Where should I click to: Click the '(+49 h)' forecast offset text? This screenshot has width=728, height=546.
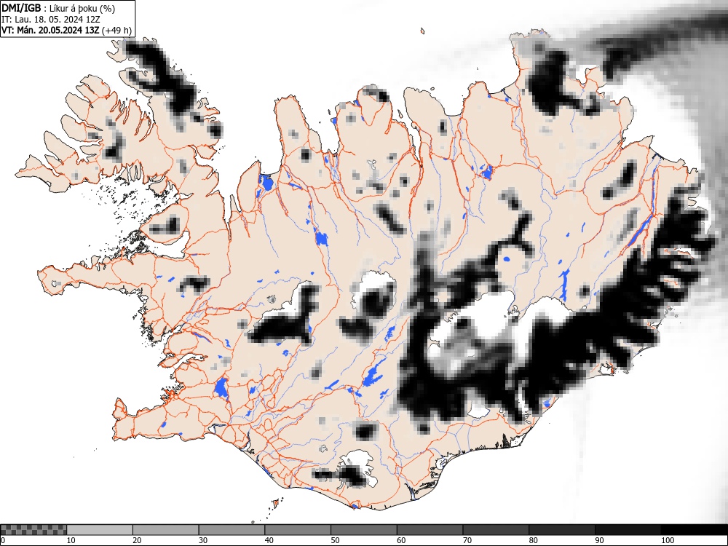click(116, 31)
